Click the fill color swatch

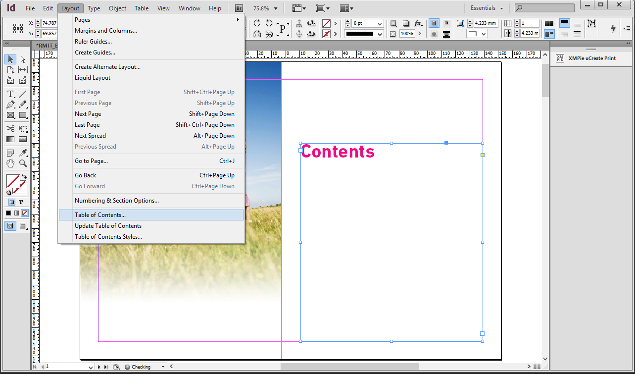tap(12, 181)
